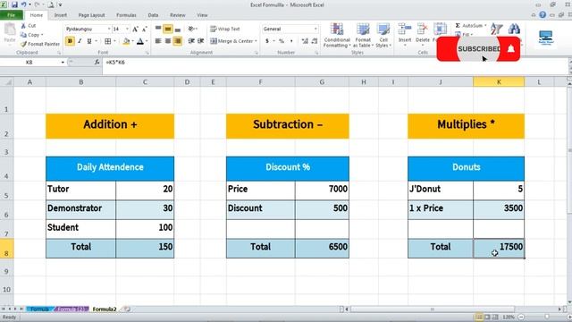Toggle Align Text Left

tap(158, 41)
